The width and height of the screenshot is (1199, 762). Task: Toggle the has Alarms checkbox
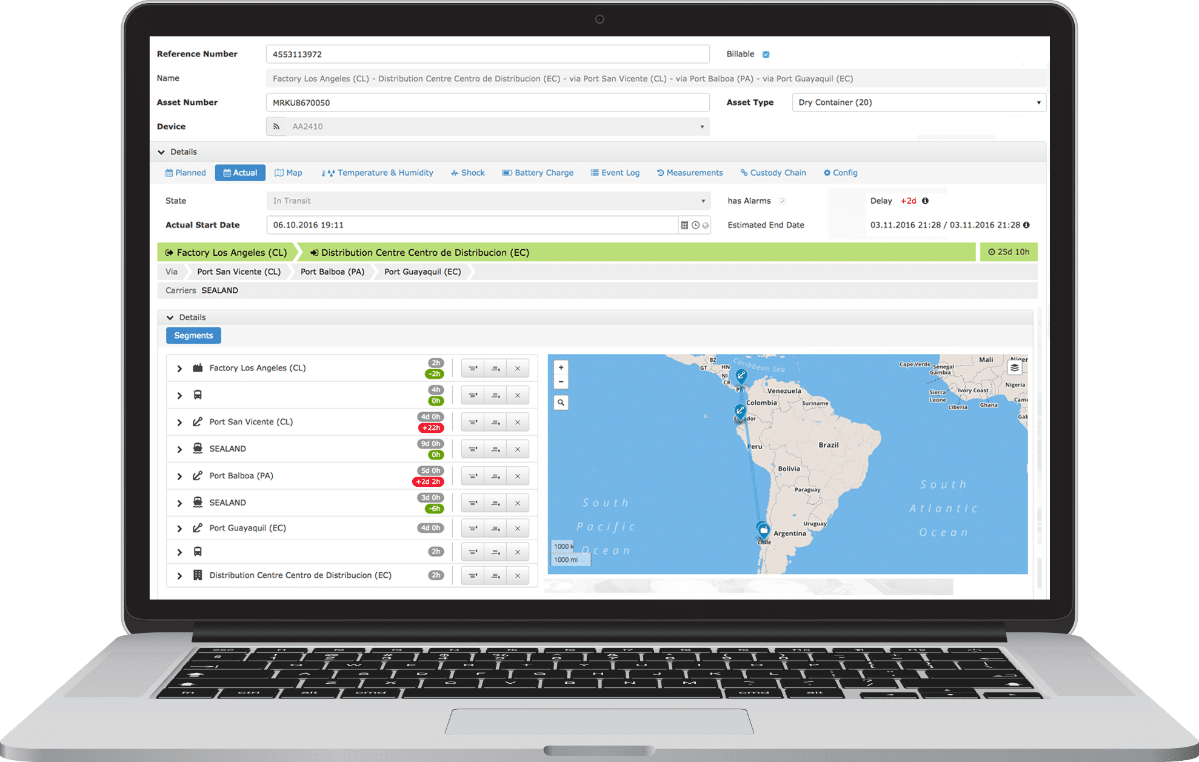783,201
